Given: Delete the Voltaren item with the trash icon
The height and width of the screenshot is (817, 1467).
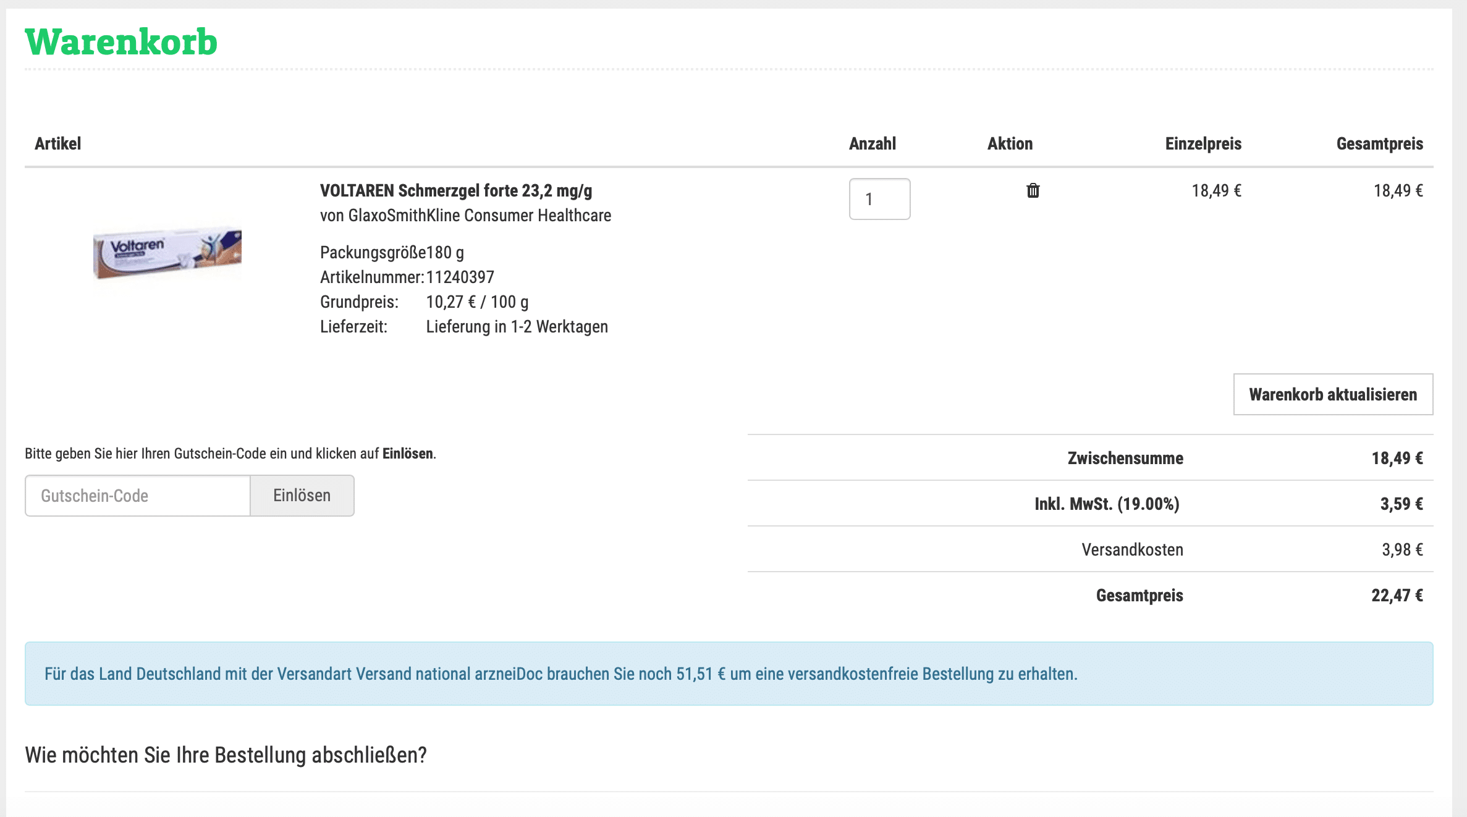Looking at the screenshot, I should click(1033, 190).
